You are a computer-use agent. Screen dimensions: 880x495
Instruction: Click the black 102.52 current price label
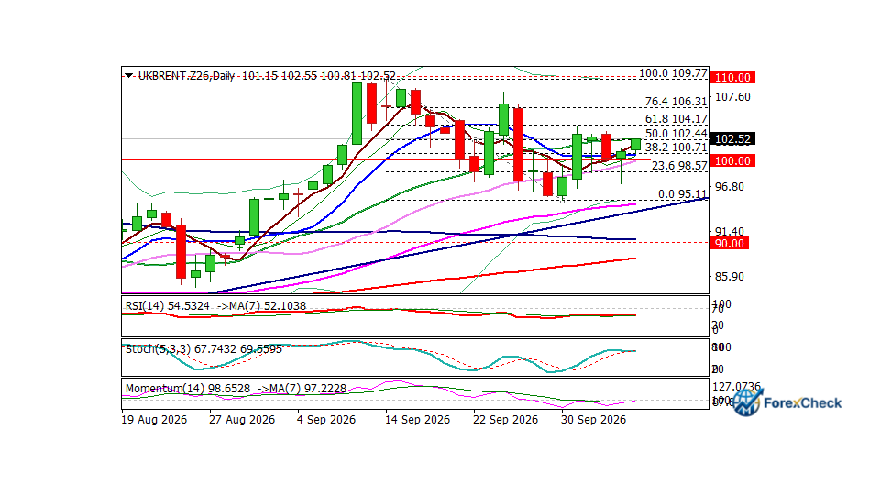coord(732,139)
